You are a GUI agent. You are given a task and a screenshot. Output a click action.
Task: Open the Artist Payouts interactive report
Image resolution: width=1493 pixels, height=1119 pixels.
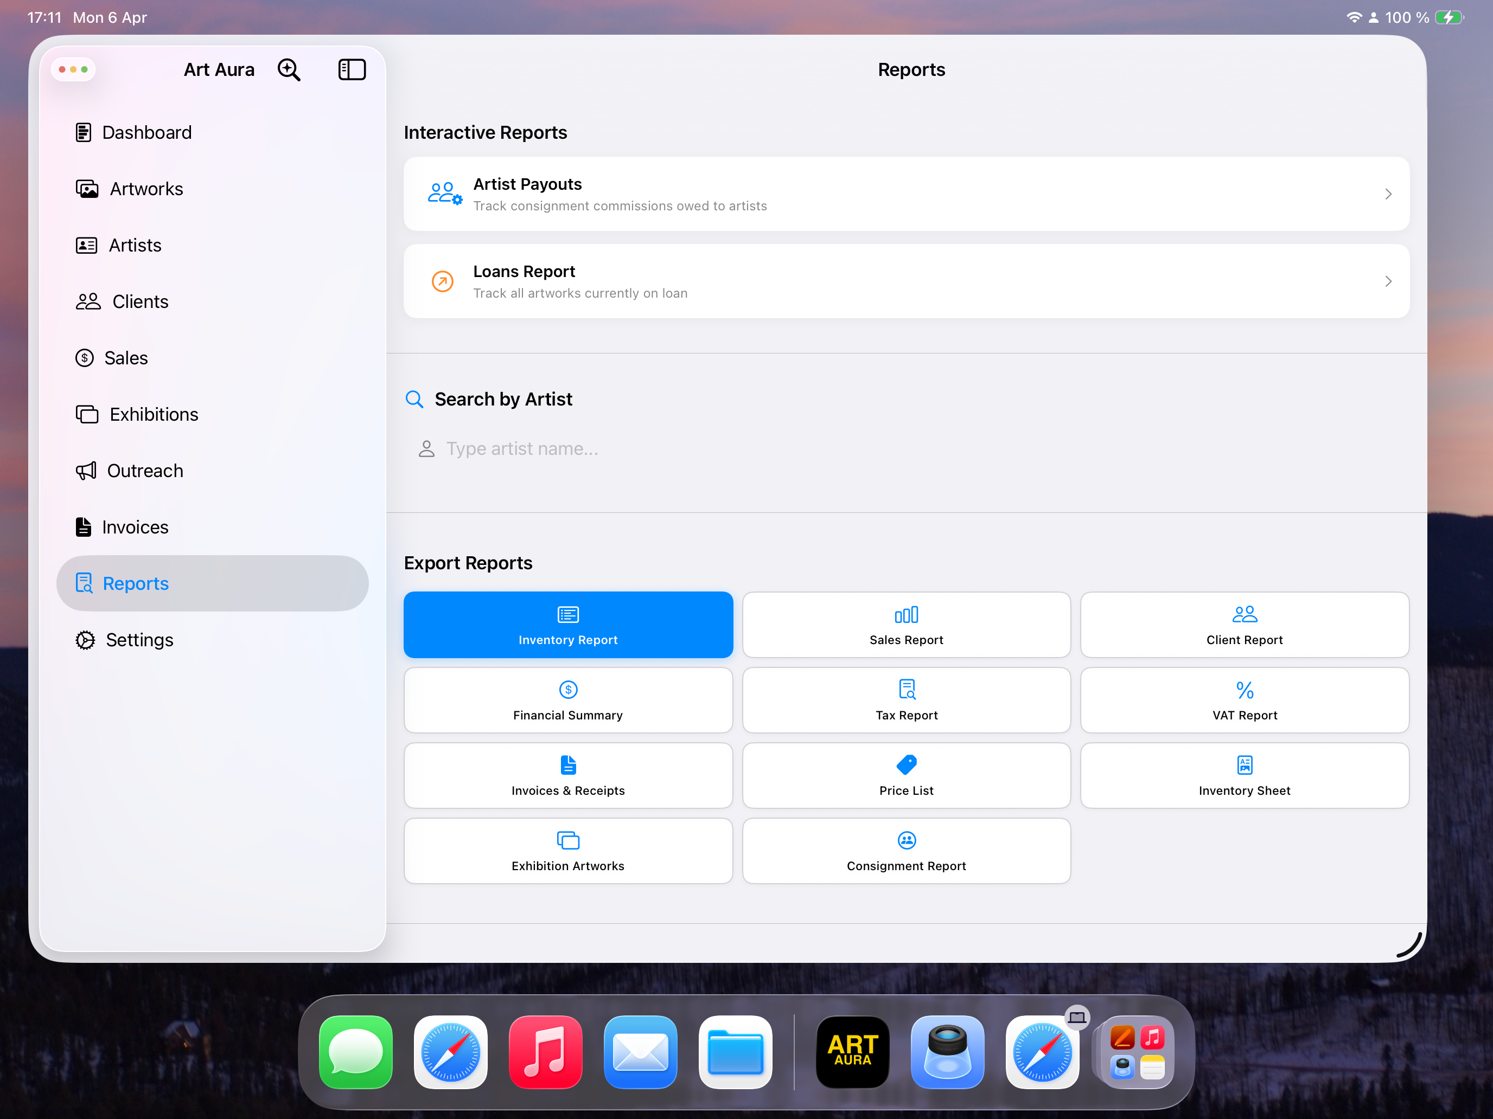(x=906, y=194)
